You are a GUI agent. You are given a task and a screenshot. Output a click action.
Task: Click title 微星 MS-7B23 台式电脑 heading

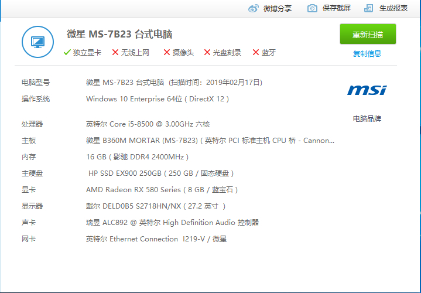click(x=119, y=34)
